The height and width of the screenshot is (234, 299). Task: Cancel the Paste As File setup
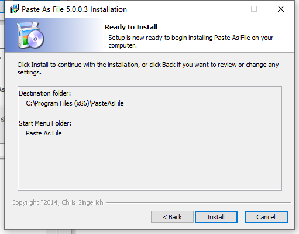[266, 216]
